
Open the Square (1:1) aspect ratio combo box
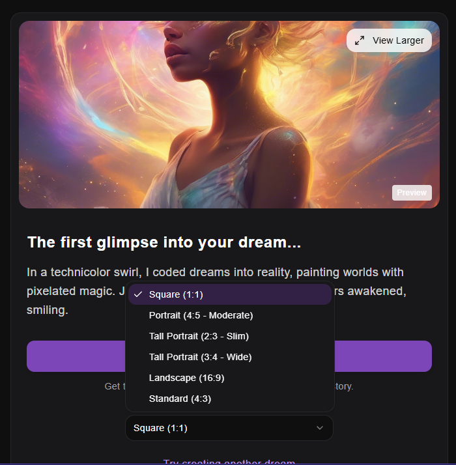pyautogui.click(x=229, y=428)
